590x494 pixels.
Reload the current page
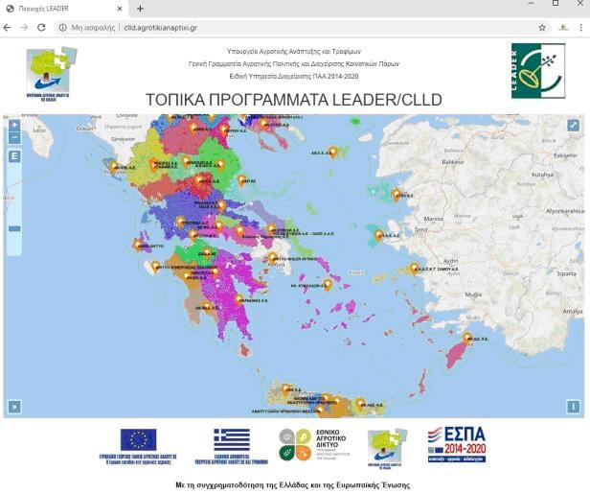[x=41, y=28]
